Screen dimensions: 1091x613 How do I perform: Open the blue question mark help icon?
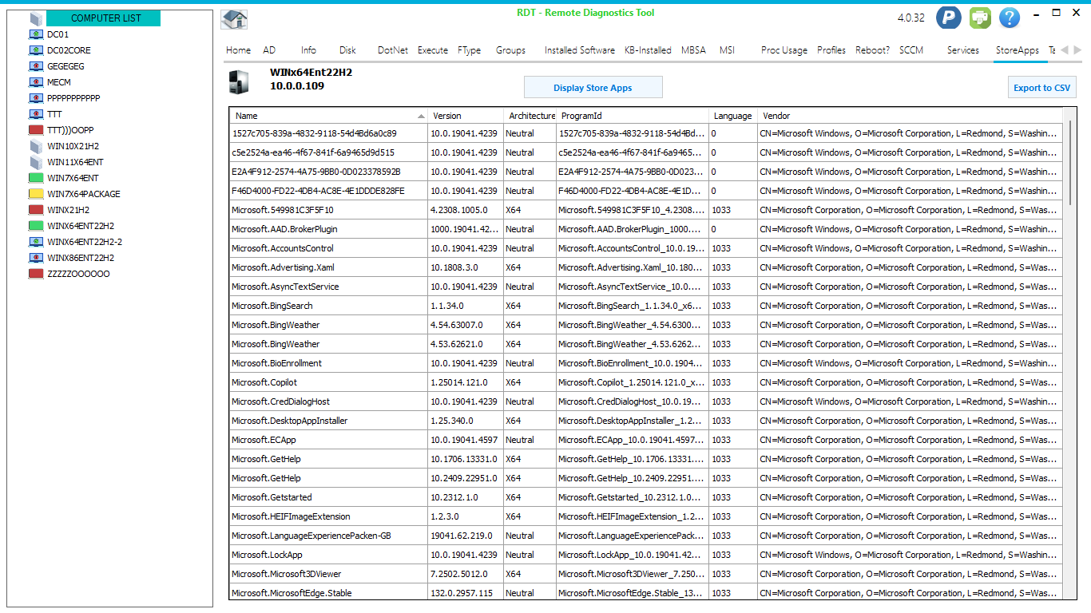[1010, 18]
